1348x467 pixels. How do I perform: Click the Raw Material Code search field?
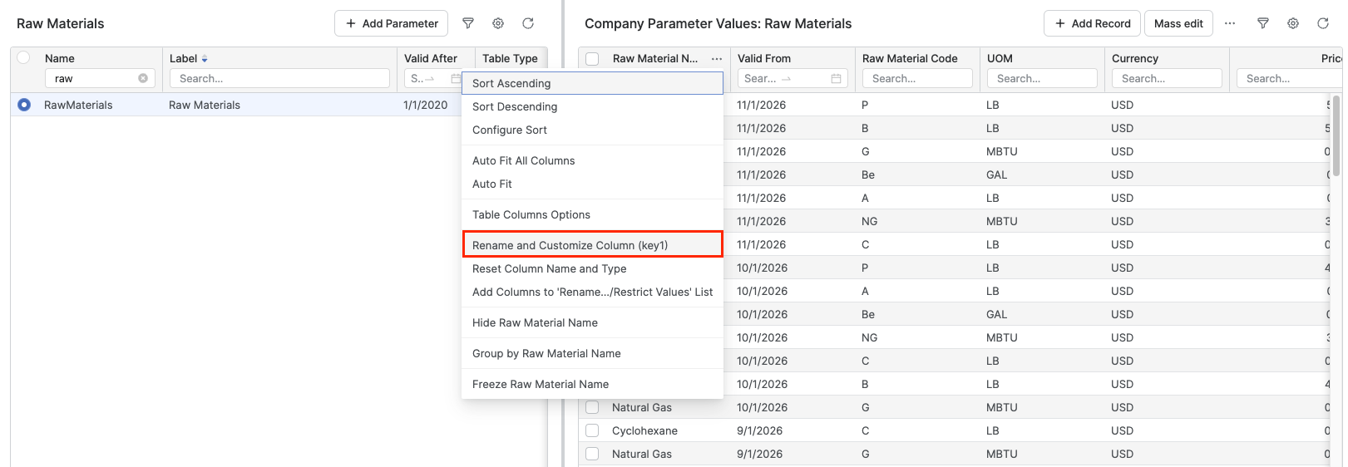[x=917, y=78]
